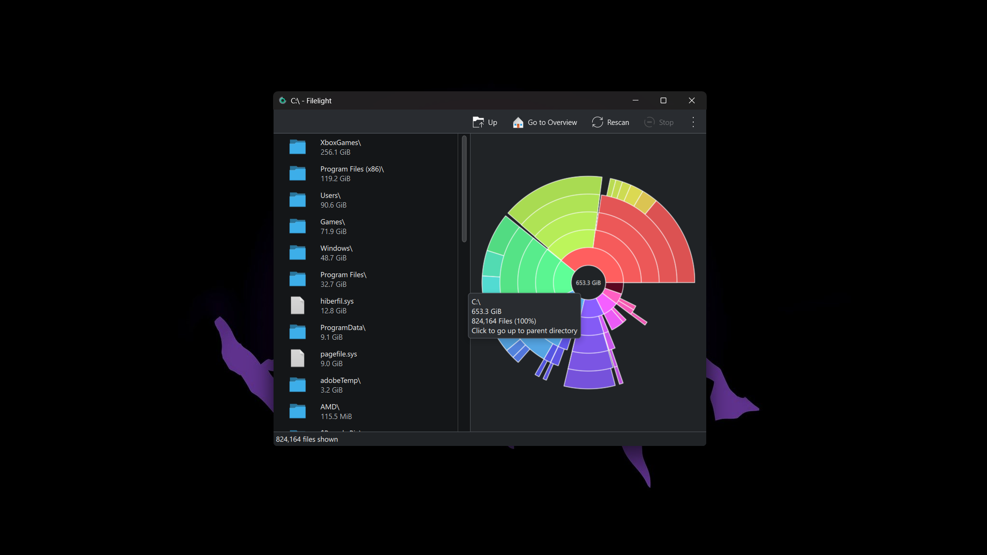The image size is (987, 555).
Task: Click the 653.3 GiB center circle
Action: point(588,283)
